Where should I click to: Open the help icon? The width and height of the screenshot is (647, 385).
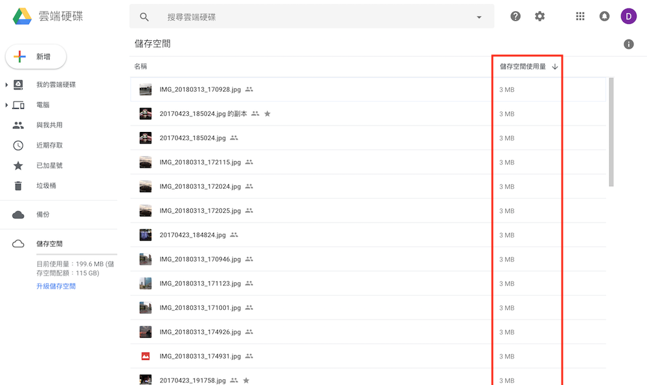click(515, 16)
